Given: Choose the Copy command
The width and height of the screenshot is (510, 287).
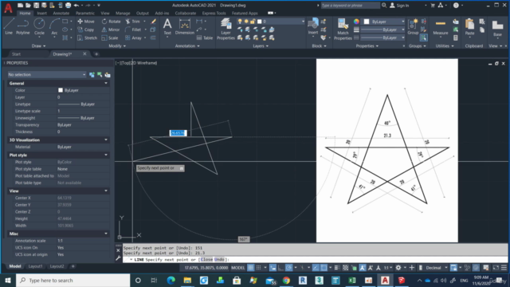Looking at the screenshot, I should 86,29.
